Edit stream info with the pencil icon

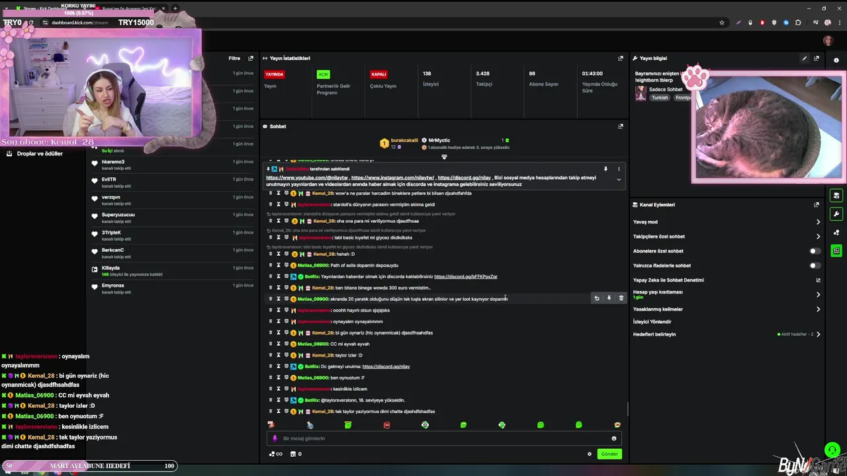(x=805, y=58)
